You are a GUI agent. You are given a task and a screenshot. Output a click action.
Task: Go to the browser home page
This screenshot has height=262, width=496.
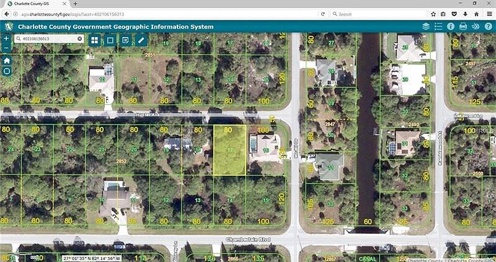(476, 14)
